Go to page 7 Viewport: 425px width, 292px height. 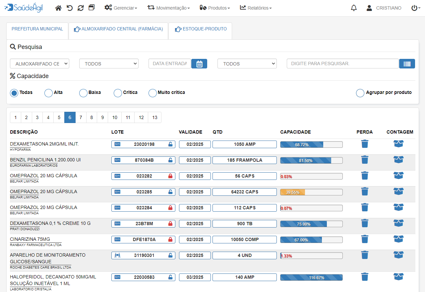point(81,117)
